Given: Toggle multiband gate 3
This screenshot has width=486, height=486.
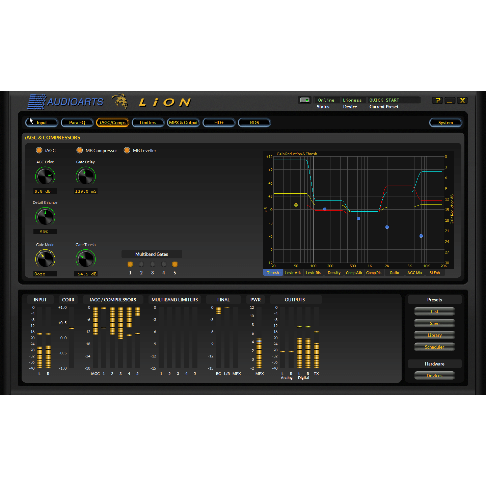Looking at the screenshot, I should click(153, 264).
